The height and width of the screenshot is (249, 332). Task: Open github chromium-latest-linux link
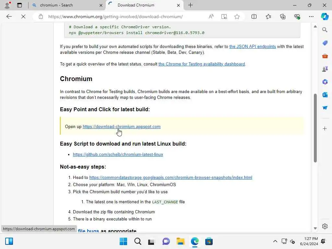[x=118, y=155]
